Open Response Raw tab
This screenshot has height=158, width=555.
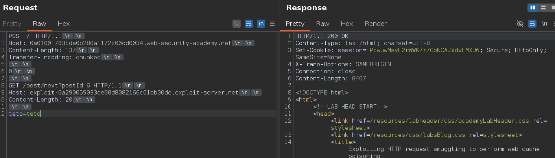323,24
